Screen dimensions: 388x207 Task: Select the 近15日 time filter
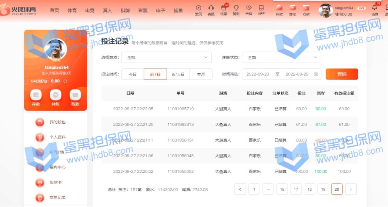coord(178,74)
